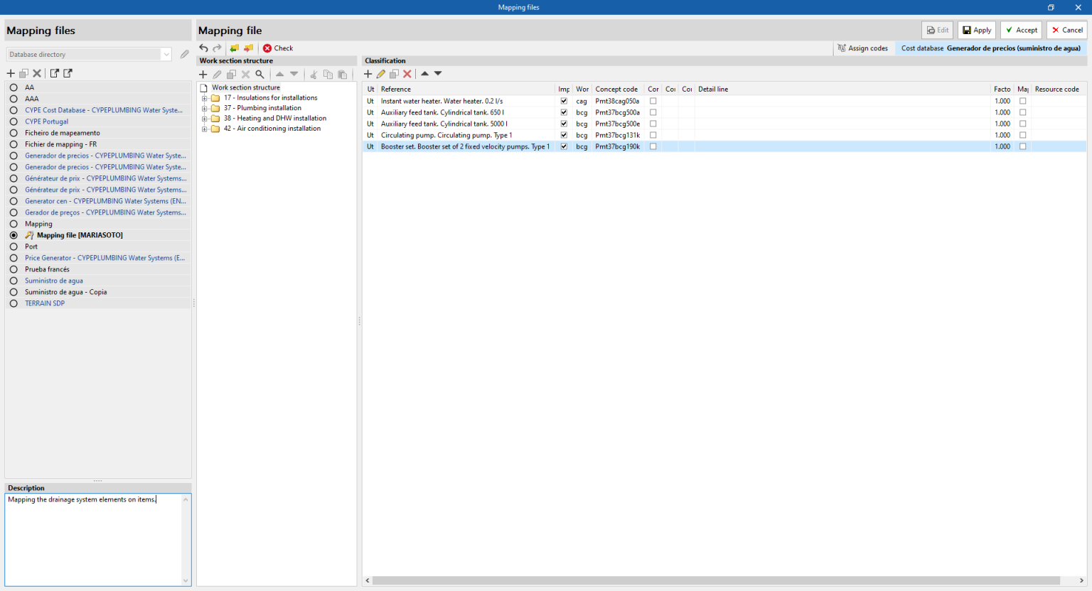Select the Pmt38cag050a concept code cell
This screenshot has width=1092, height=591.
pyautogui.click(x=618, y=101)
